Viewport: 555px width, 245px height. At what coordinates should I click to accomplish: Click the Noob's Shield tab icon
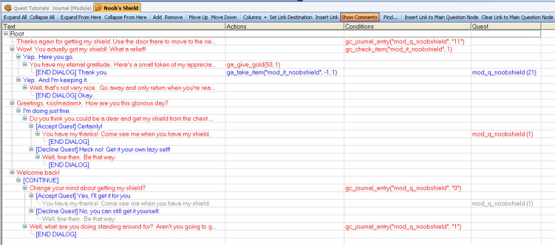[98, 8]
